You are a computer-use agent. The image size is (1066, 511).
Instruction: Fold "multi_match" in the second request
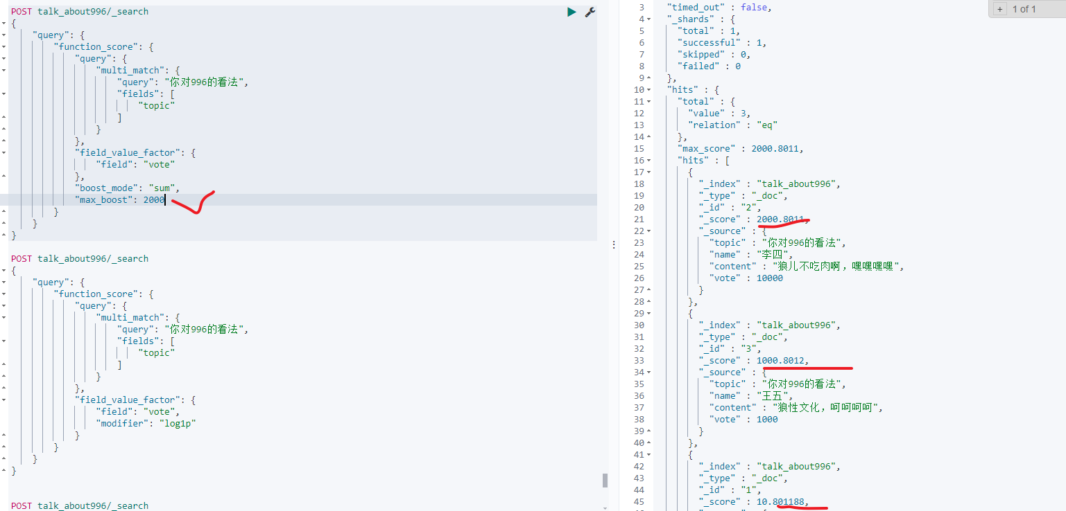pos(3,318)
